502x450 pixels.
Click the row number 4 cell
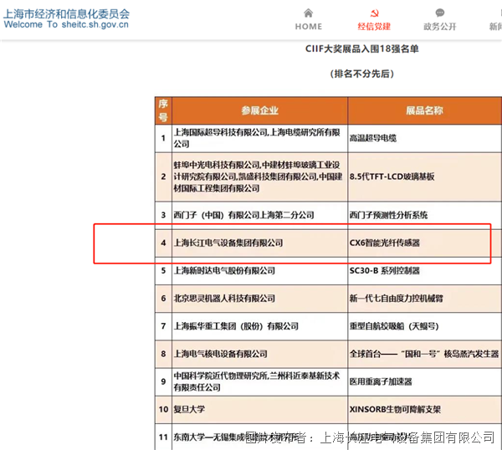tap(163, 243)
